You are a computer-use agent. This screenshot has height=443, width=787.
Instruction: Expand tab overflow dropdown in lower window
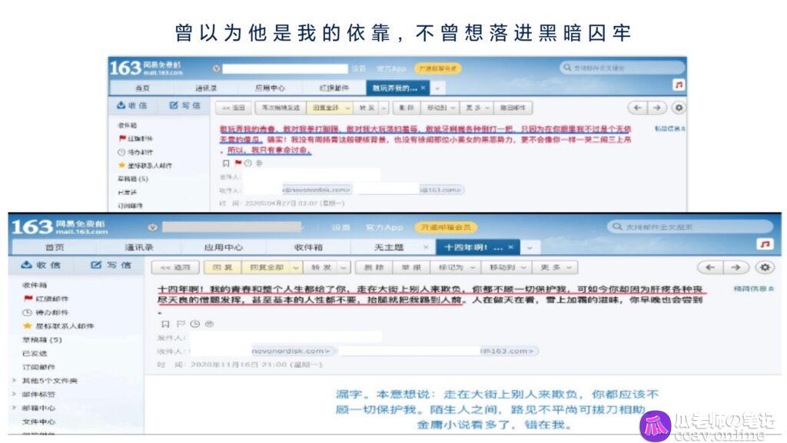530,247
